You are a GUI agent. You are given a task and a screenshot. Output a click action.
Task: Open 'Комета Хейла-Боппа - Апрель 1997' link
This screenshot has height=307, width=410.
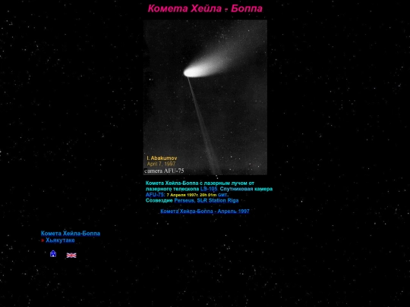pos(205,211)
